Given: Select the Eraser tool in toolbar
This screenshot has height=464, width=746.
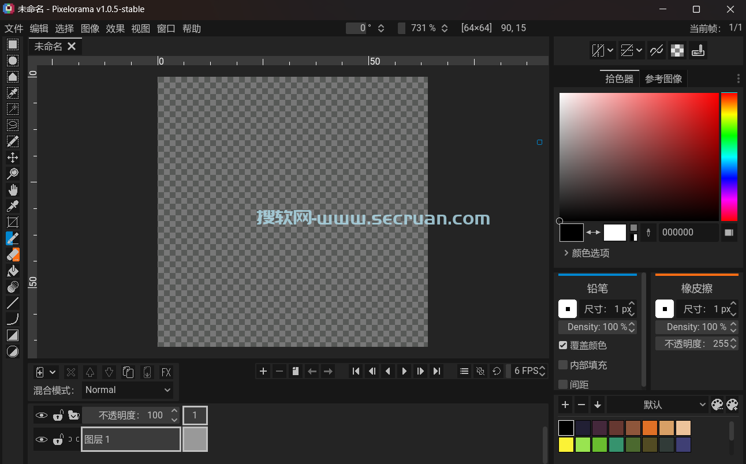Looking at the screenshot, I should [13, 255].
